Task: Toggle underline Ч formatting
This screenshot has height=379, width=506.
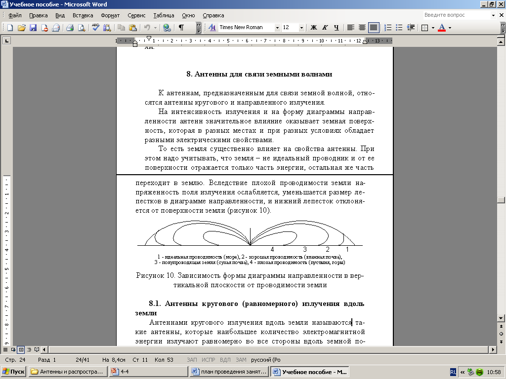Action: coord(336,28)
